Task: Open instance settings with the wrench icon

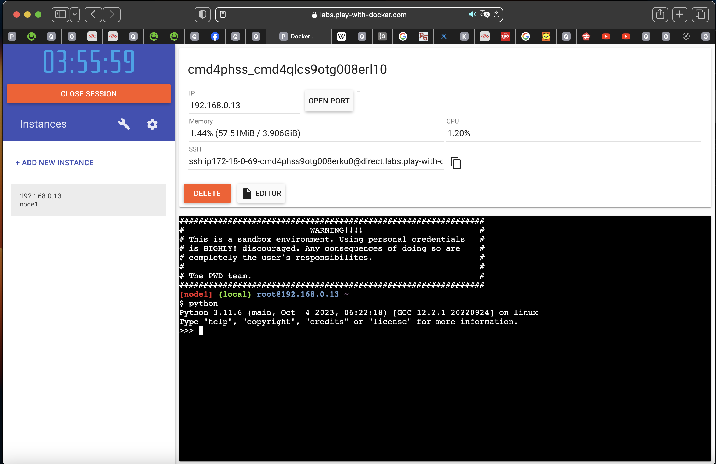Action: click(124, 124)
